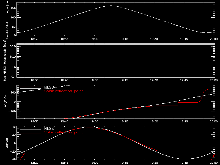Click the 50 tick on Earth angle axis
This screenshot has height=165, width=220.
pos(14,27)
